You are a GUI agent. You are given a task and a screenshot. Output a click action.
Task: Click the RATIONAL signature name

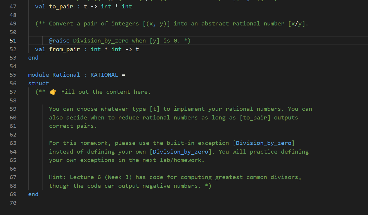[104, 75]
